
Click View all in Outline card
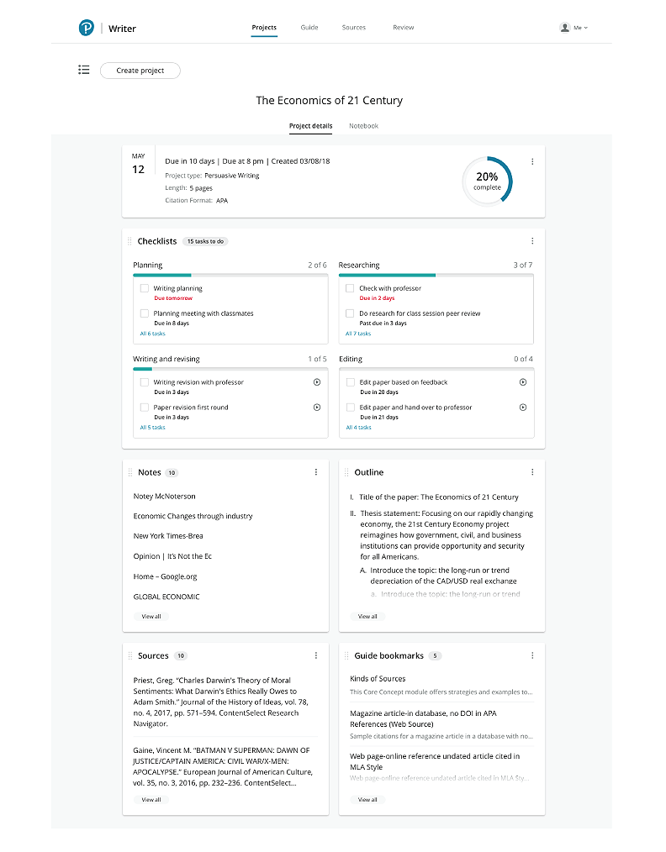click(367, 616)
